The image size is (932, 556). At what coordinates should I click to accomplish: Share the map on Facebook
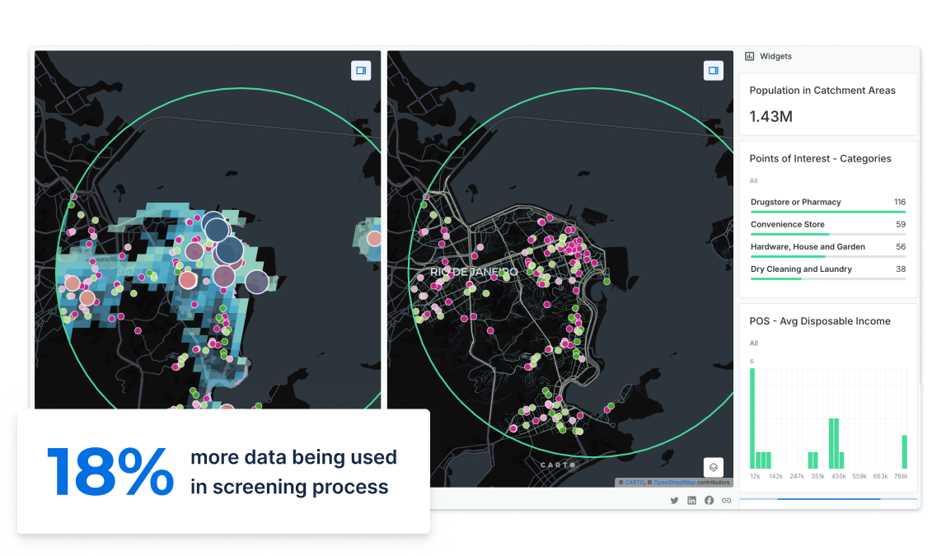(x=709, y=500)
